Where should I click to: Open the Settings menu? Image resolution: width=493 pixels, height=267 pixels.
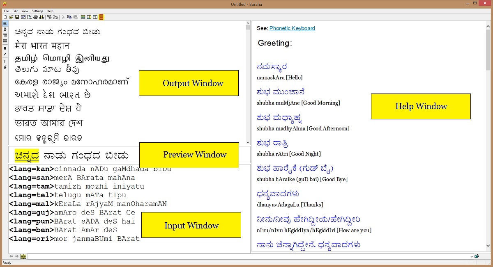pyautogui.click(x=37, y=11)
